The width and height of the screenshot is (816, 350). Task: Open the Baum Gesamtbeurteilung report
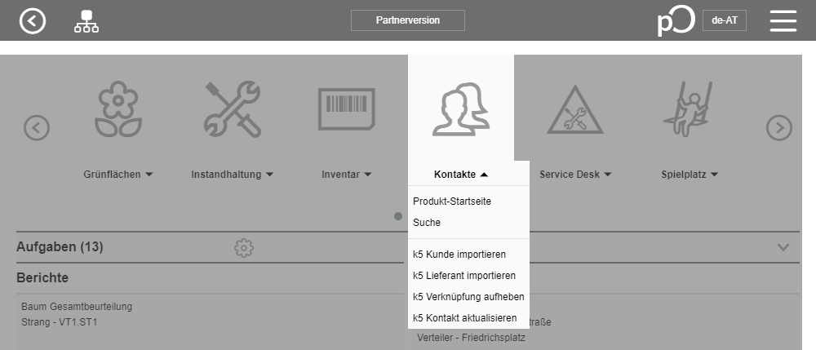click(77, 306)
